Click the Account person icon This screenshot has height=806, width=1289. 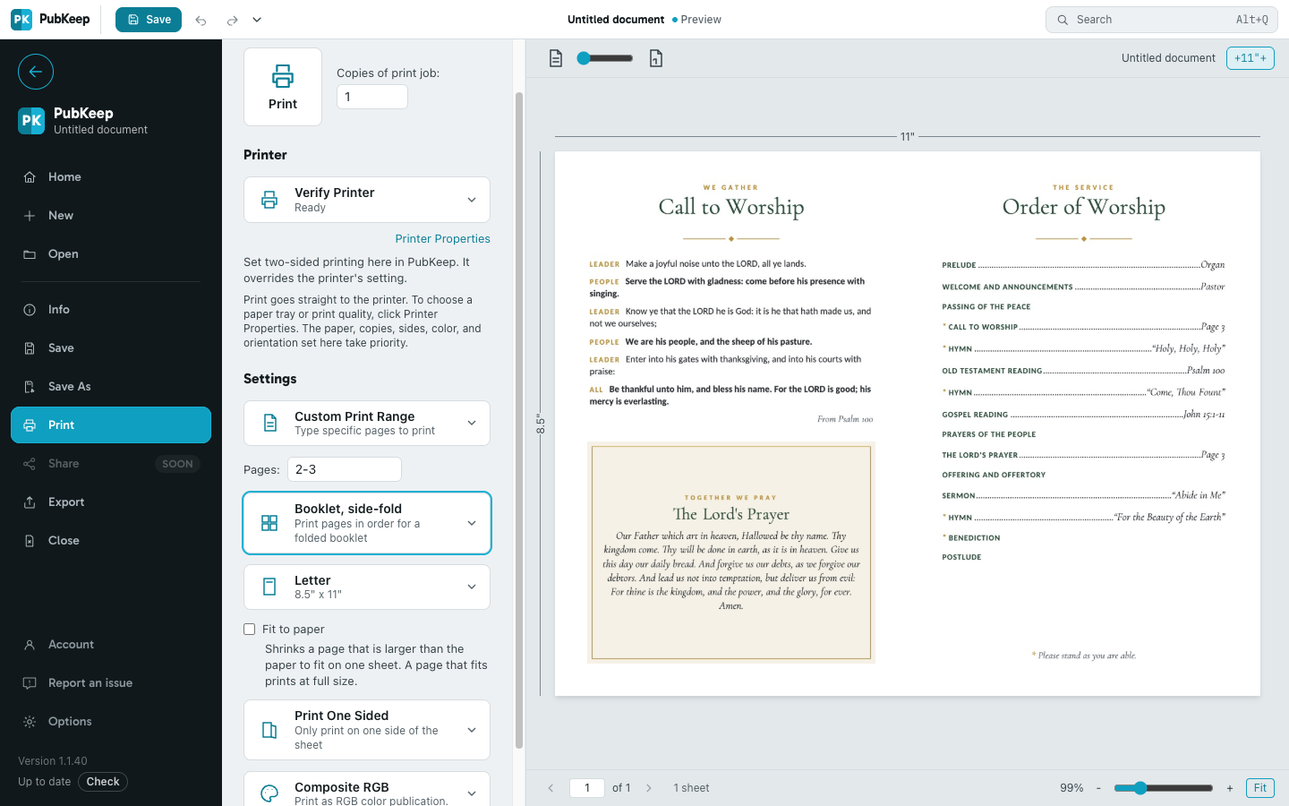pyautogui.click(x=30, y=645)
